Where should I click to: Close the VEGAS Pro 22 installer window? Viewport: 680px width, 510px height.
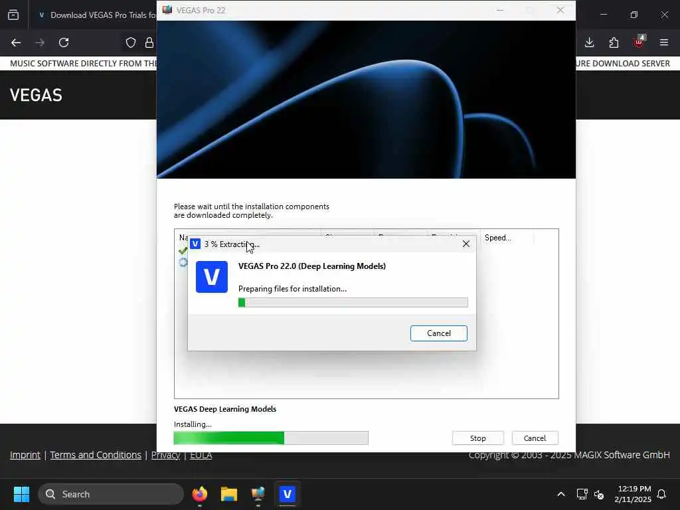[560, 10]
